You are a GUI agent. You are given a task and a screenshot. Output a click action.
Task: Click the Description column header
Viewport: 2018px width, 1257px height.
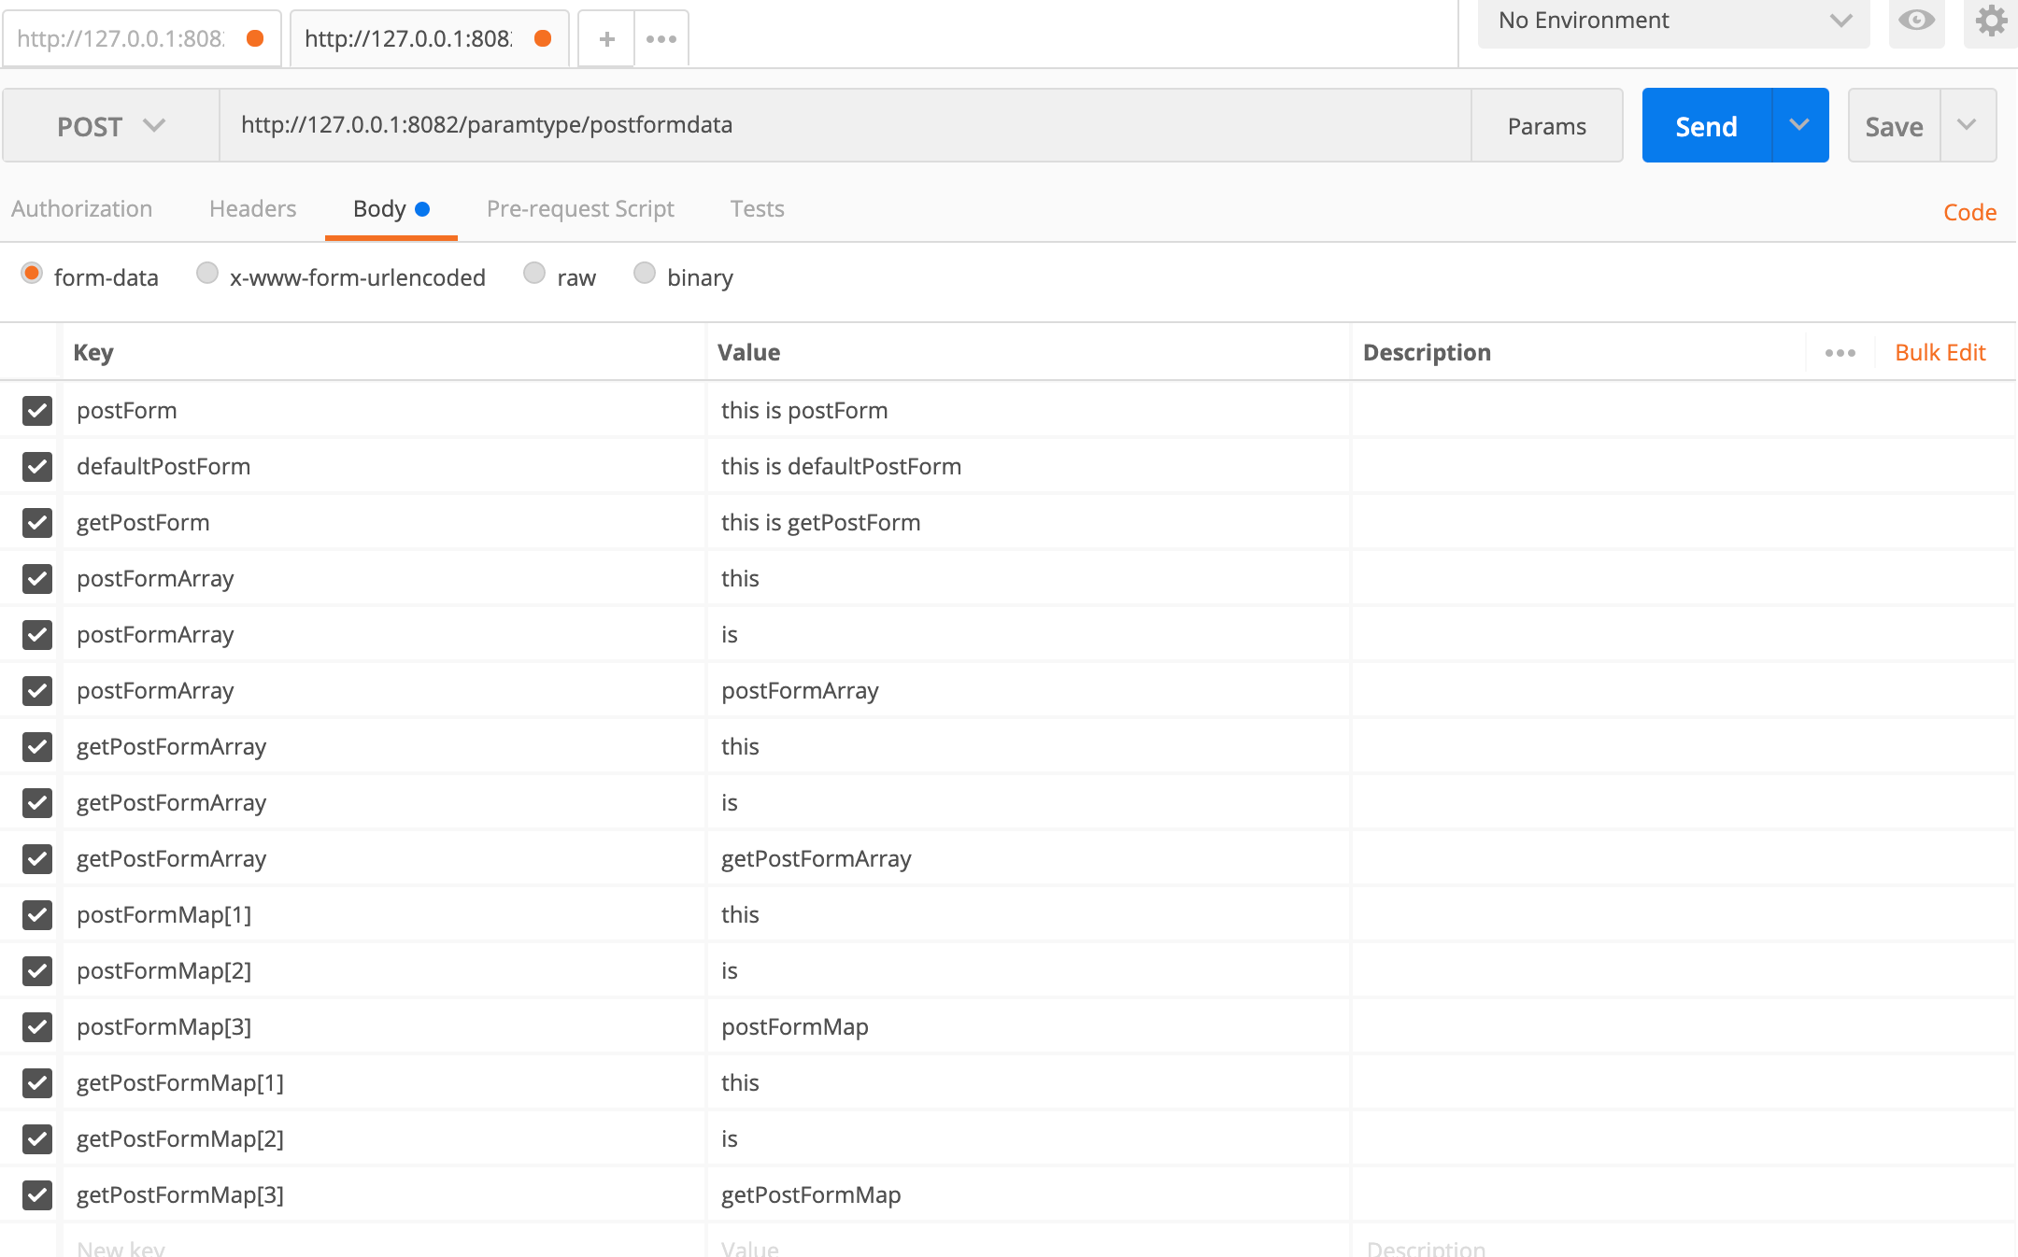1427,352
